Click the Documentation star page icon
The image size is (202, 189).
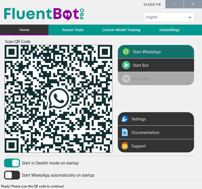125,132
